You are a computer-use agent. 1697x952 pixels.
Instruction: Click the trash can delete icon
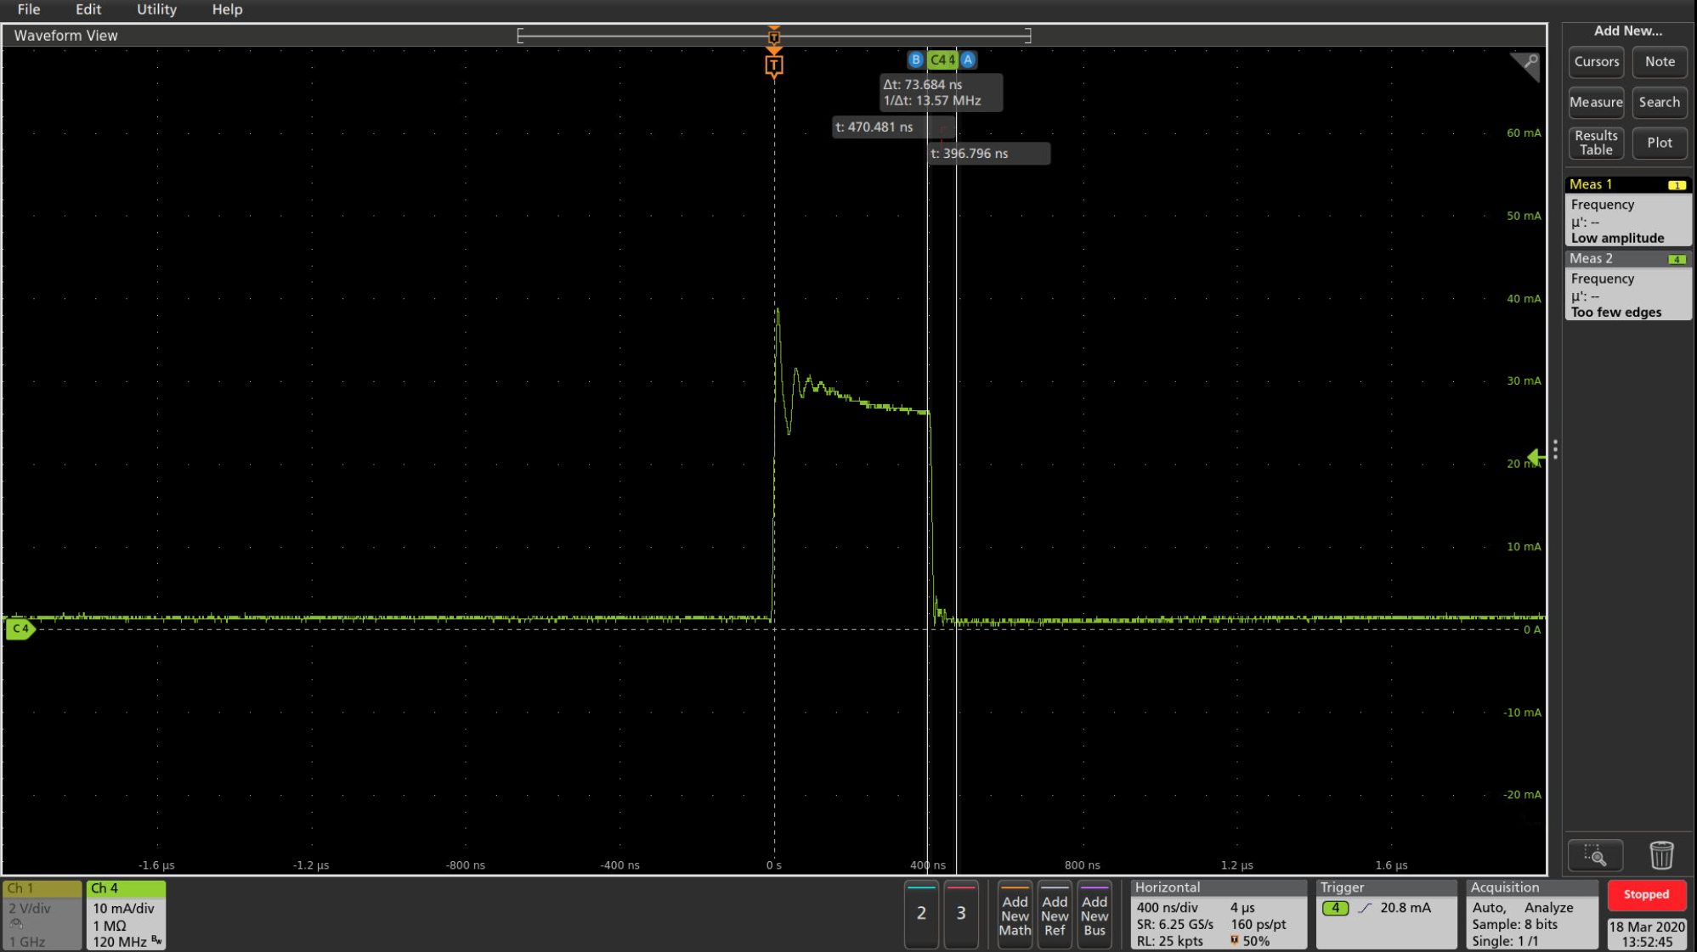click(x=1660, y=854)
